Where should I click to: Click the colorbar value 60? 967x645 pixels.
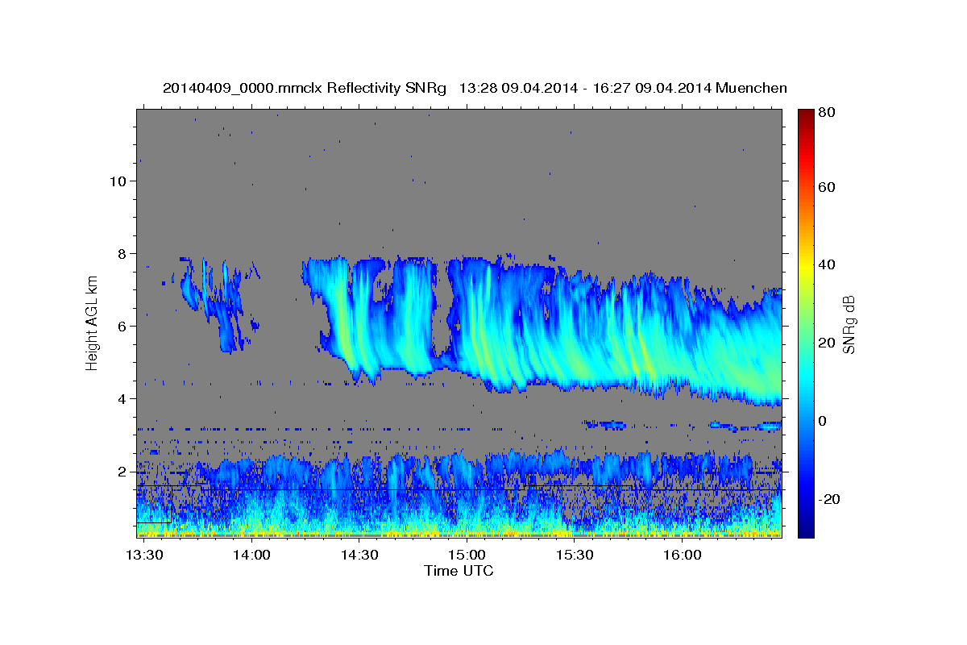point(828,187)
